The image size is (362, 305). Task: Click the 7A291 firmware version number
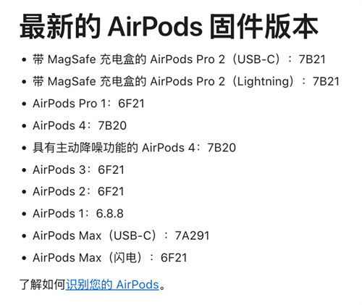point(192,235)
